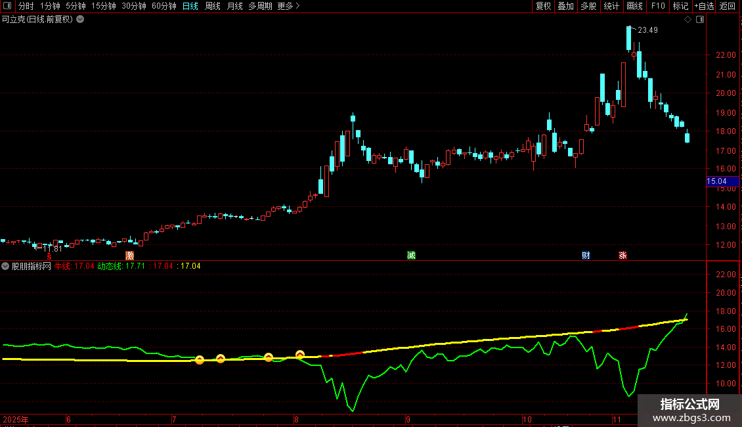Image resolution: width=742 pixels, height=427 pixels.
Task: Click the 可立克(日线.前复权) chart title
Action: (x=37, y=20)
